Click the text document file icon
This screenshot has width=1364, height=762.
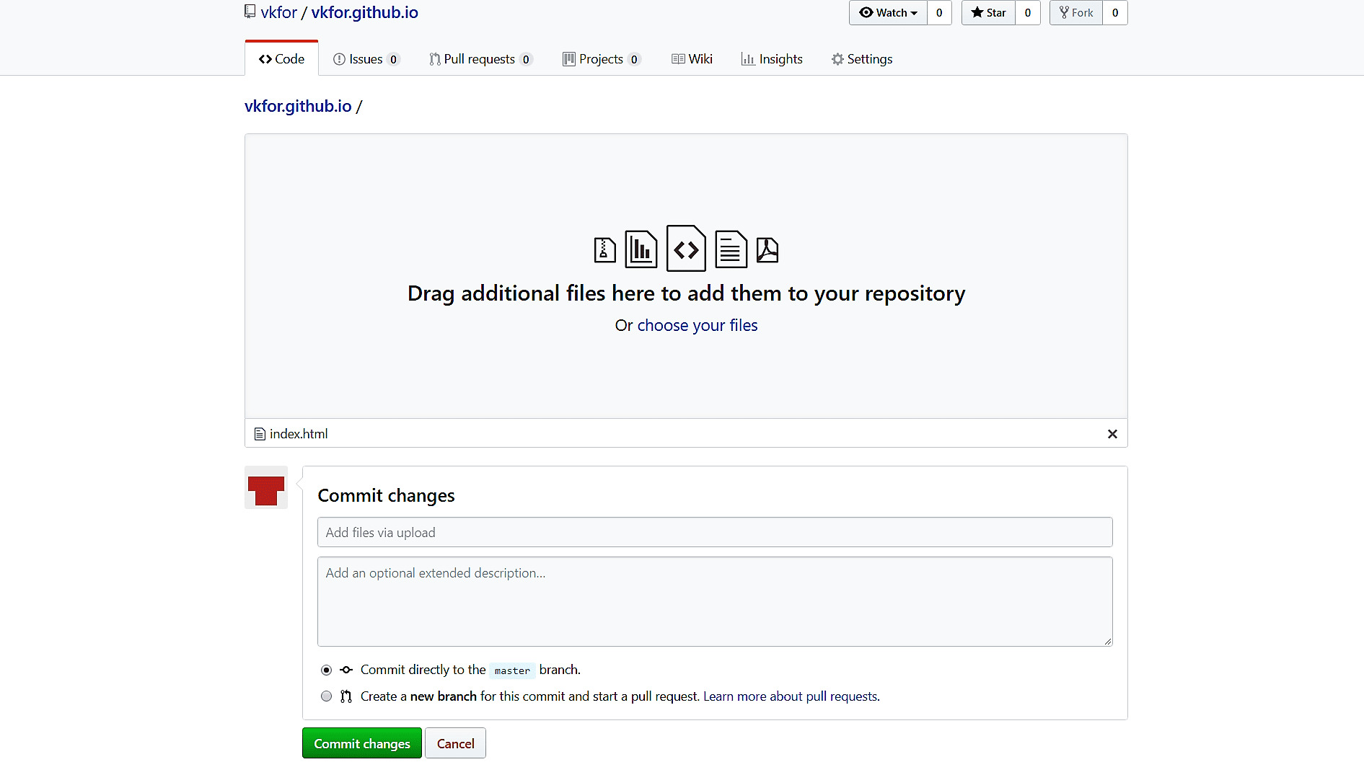point(730,249)
